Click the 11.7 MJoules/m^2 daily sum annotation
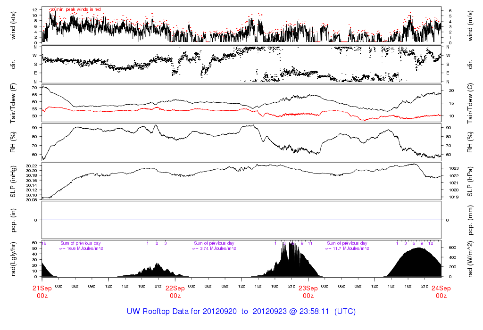Image resolution: width=483 pixels, height=330 pixels. tap(348, 248)
